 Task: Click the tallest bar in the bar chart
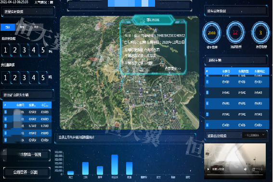[115, 164]
